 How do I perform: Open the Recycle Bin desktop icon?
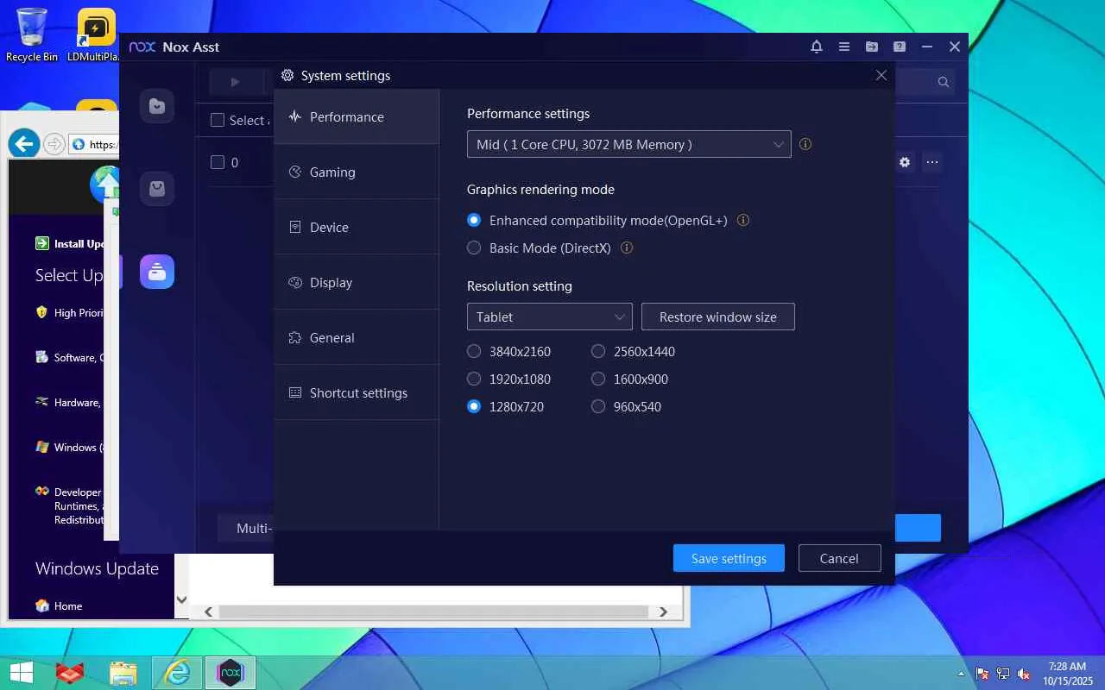click(32, 34)
